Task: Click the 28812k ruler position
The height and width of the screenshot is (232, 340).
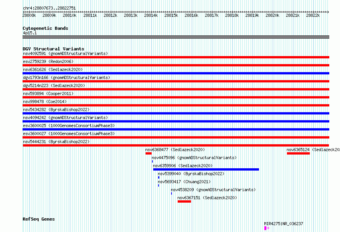Action: pos(110,15)
